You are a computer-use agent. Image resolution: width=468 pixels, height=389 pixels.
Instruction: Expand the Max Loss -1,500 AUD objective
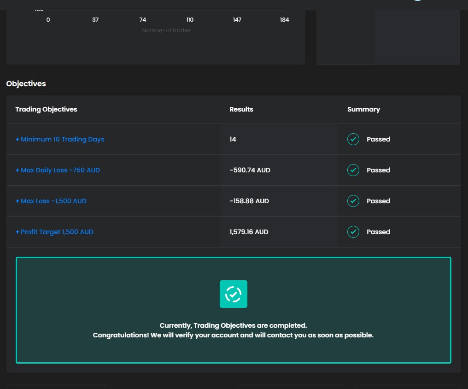click(x=51, y=201)
